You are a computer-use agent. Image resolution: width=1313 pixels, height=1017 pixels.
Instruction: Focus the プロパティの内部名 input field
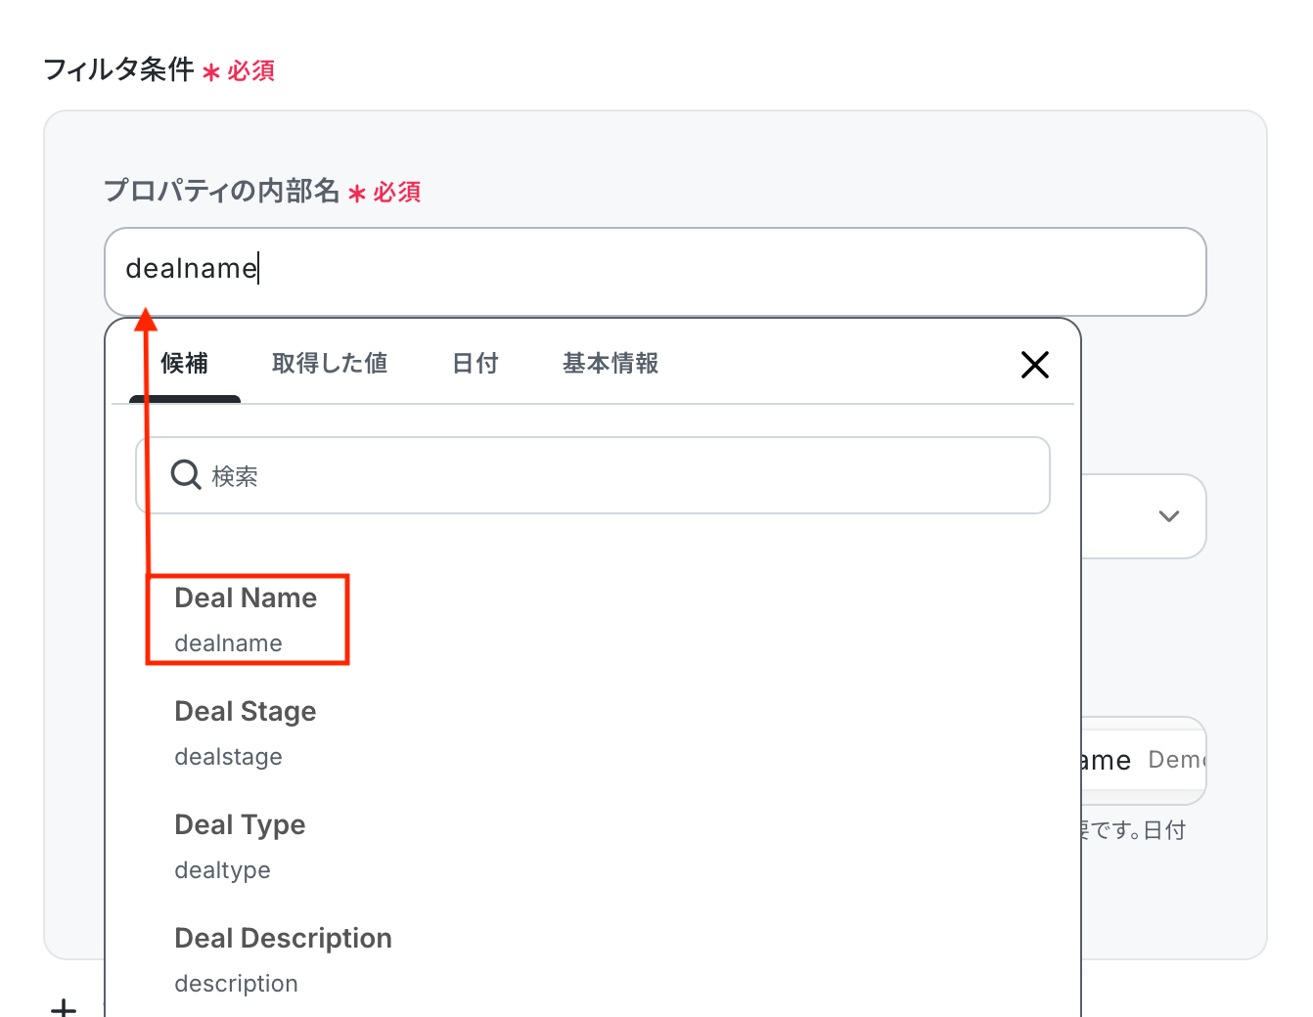click(656, 272)
